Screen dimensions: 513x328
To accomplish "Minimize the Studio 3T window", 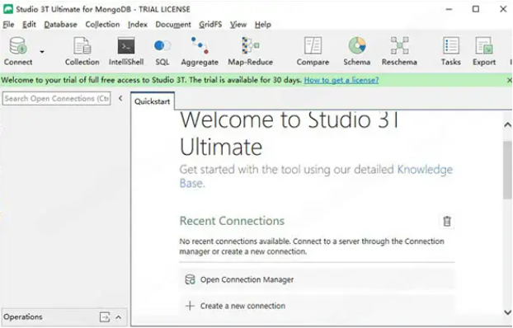I will 449,9.
